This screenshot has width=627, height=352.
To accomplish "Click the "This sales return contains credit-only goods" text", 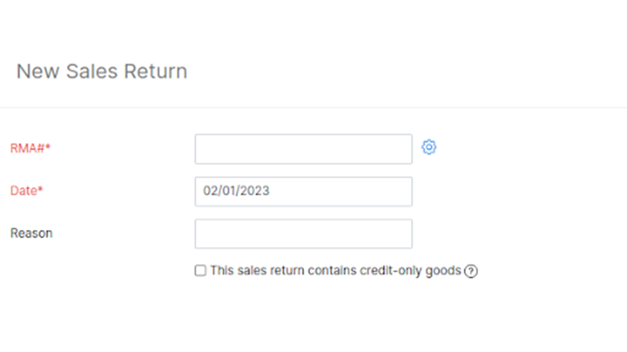I will [x=336, y=271].
